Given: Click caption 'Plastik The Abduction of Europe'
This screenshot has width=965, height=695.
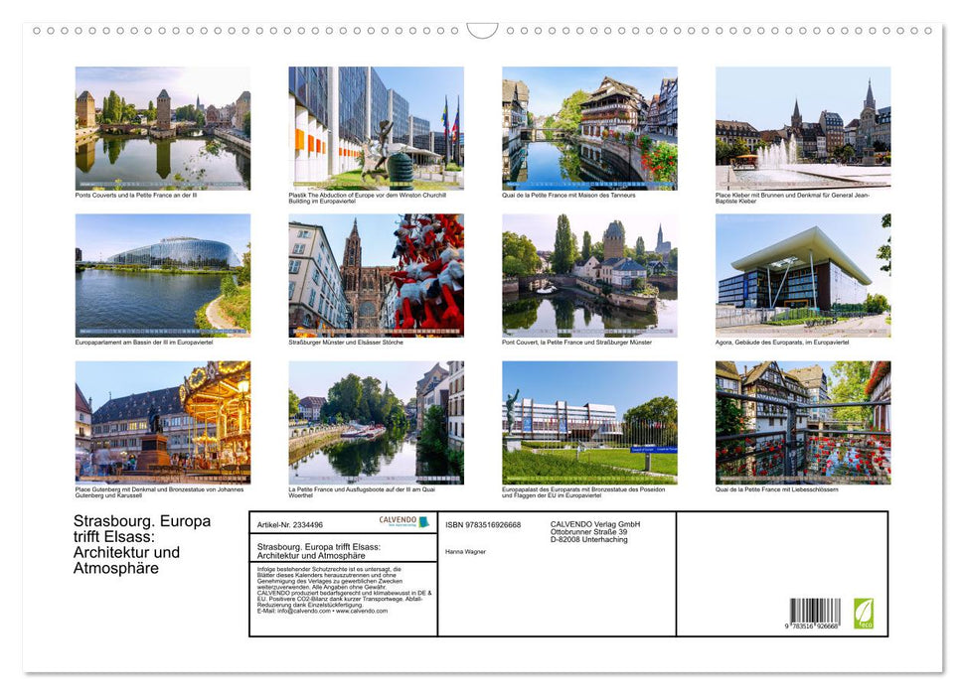Looking at the screenshot, I should [368, 198].
